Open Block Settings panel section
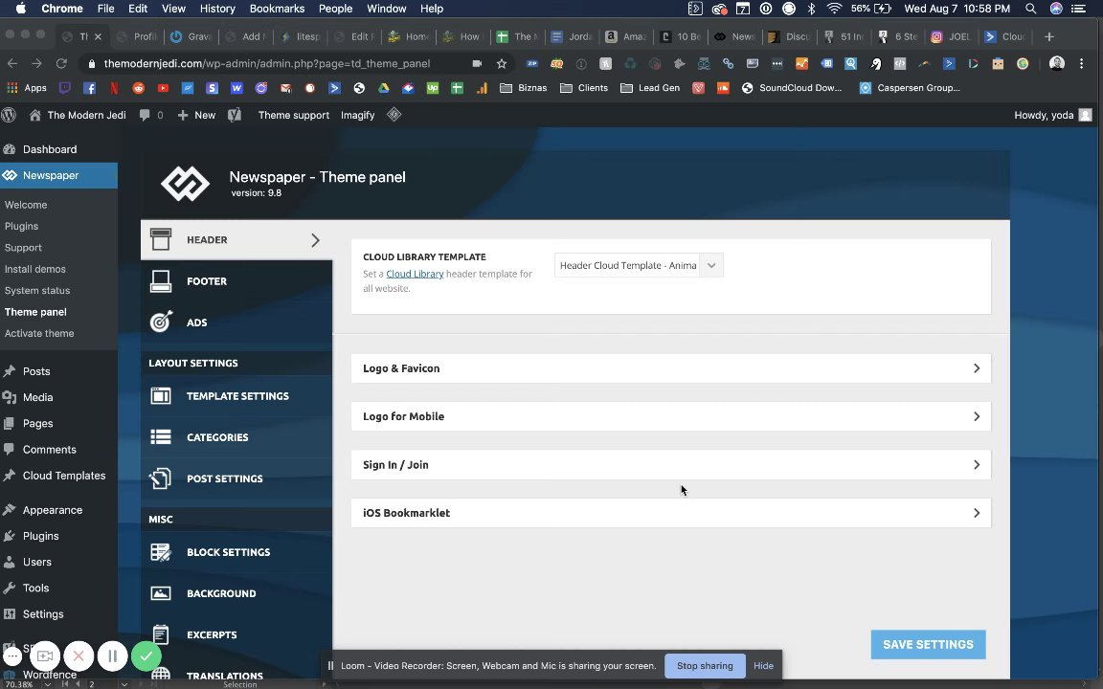The width and height of the screenshot is (1103, 689). (236, 552)
